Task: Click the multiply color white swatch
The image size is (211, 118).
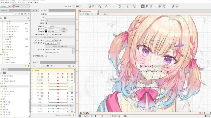Action: pyautogui.click(x=46, y=29)
